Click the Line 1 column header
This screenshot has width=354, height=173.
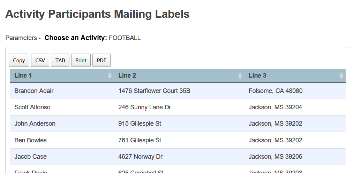pyautogui.click(x=23, y=76)
